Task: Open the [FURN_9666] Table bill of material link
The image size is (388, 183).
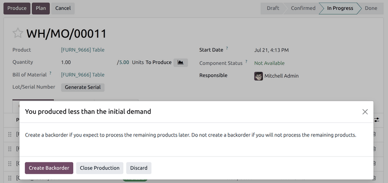Action: [x=83, y=75]
